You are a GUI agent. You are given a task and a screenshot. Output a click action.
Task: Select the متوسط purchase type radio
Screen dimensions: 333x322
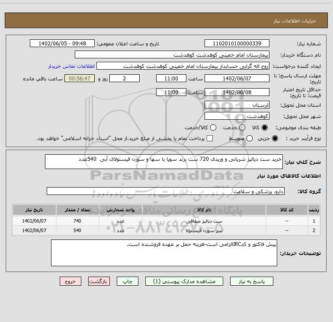coord(250,138)
